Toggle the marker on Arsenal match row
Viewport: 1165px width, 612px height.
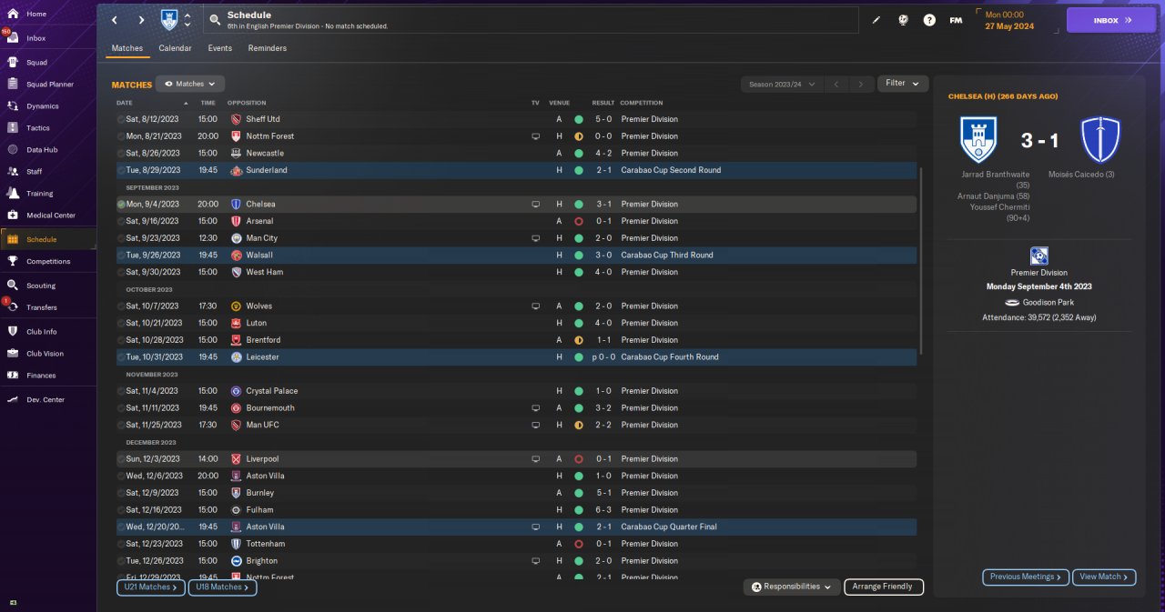pos(121,221)
